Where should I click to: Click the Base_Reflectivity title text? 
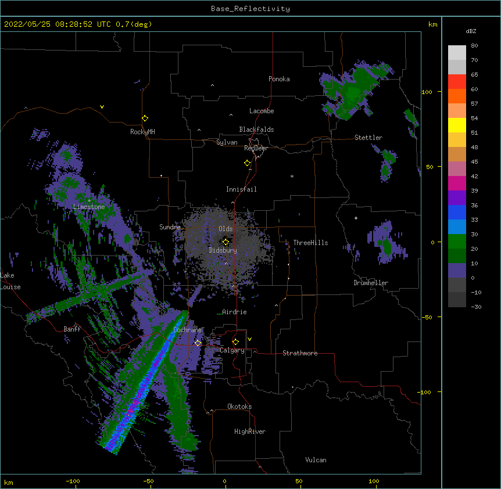coord(250,9)
